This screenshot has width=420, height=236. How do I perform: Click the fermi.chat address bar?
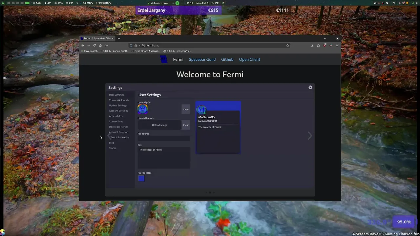210,45
